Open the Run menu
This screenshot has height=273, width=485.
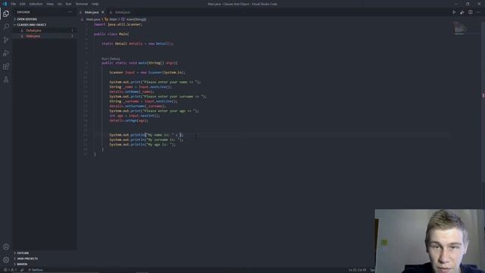[x=69, y=4]
